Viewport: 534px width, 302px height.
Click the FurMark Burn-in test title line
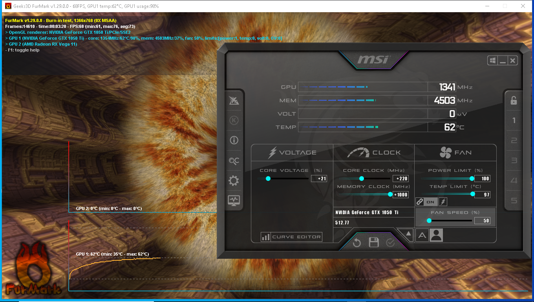pos(61,20)
